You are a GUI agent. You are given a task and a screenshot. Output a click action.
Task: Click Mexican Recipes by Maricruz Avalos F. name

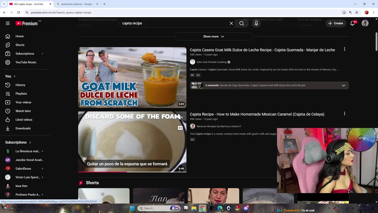coord(219,126)
